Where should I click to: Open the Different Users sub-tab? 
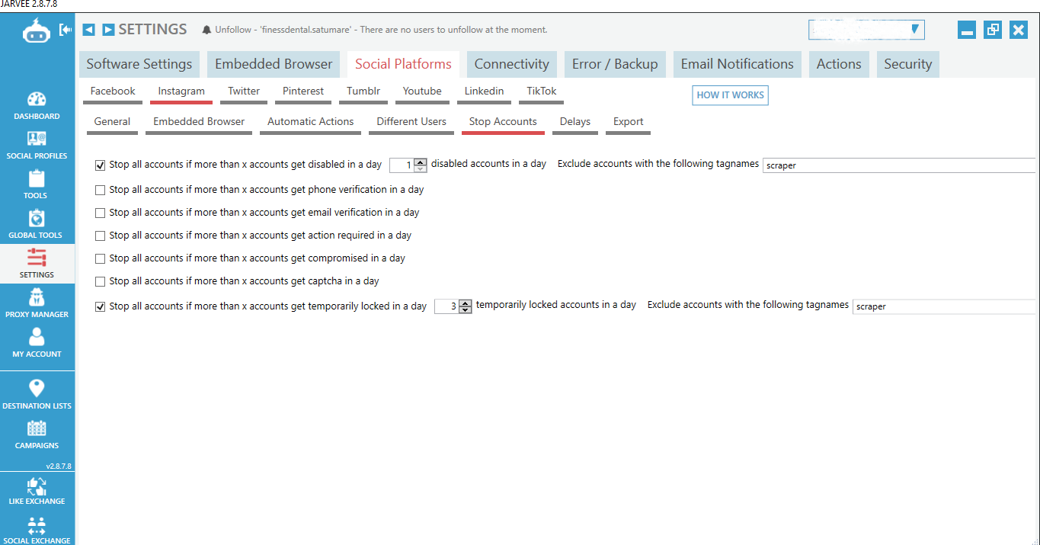click(x=411, y=122)
